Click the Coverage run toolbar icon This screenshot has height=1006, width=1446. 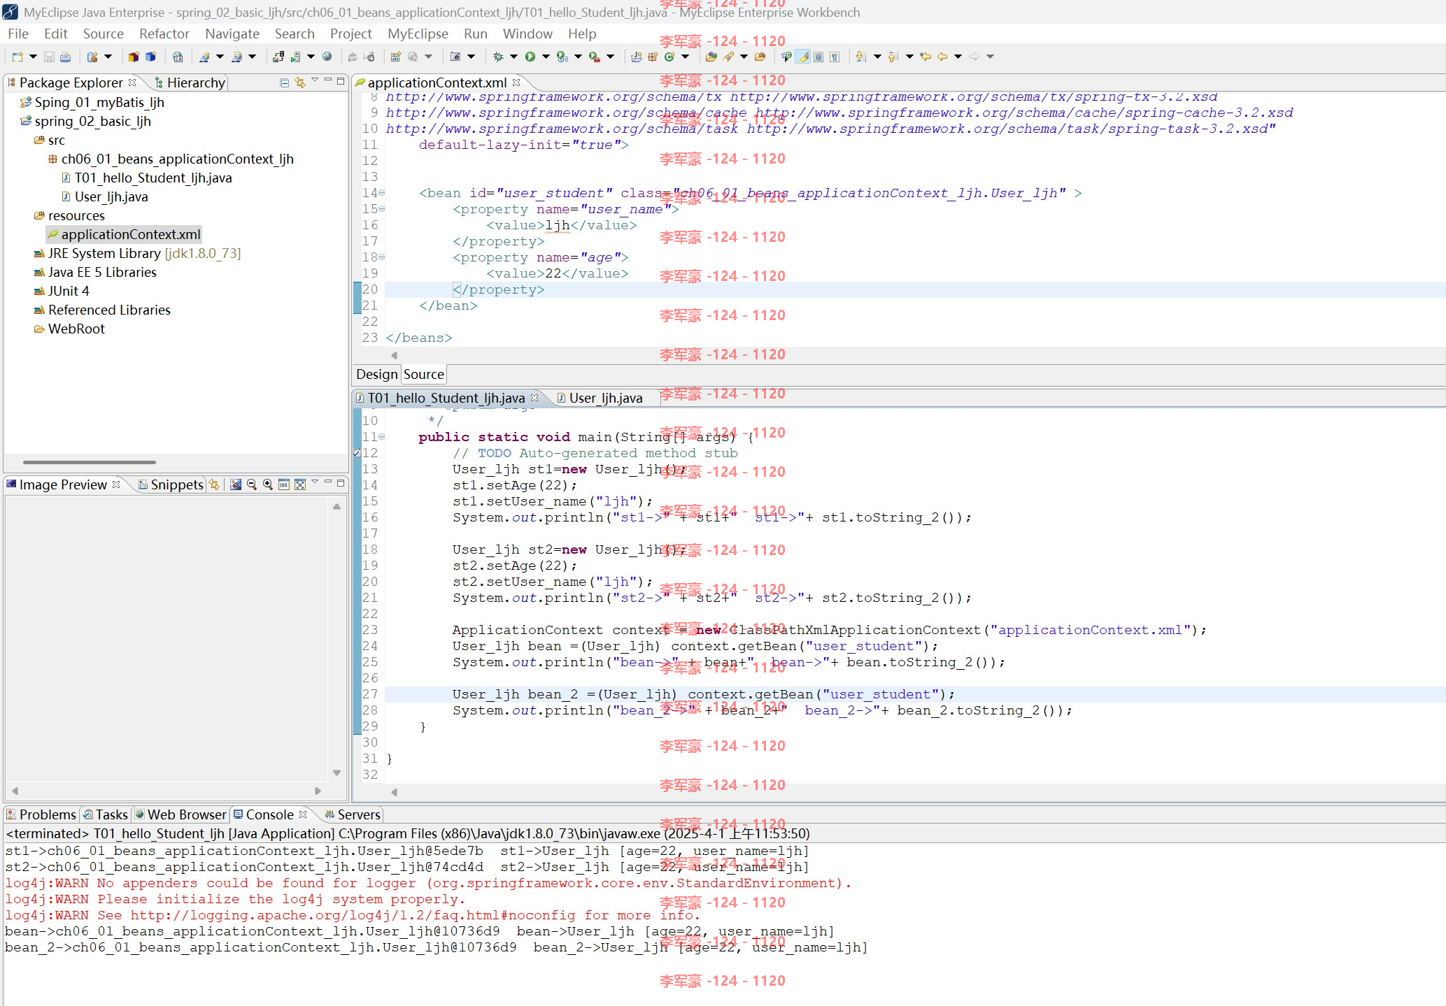(562, 57)
